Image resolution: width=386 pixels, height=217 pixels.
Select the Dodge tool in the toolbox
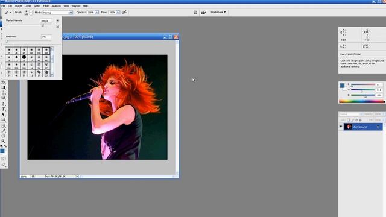[x=4, y=98]
